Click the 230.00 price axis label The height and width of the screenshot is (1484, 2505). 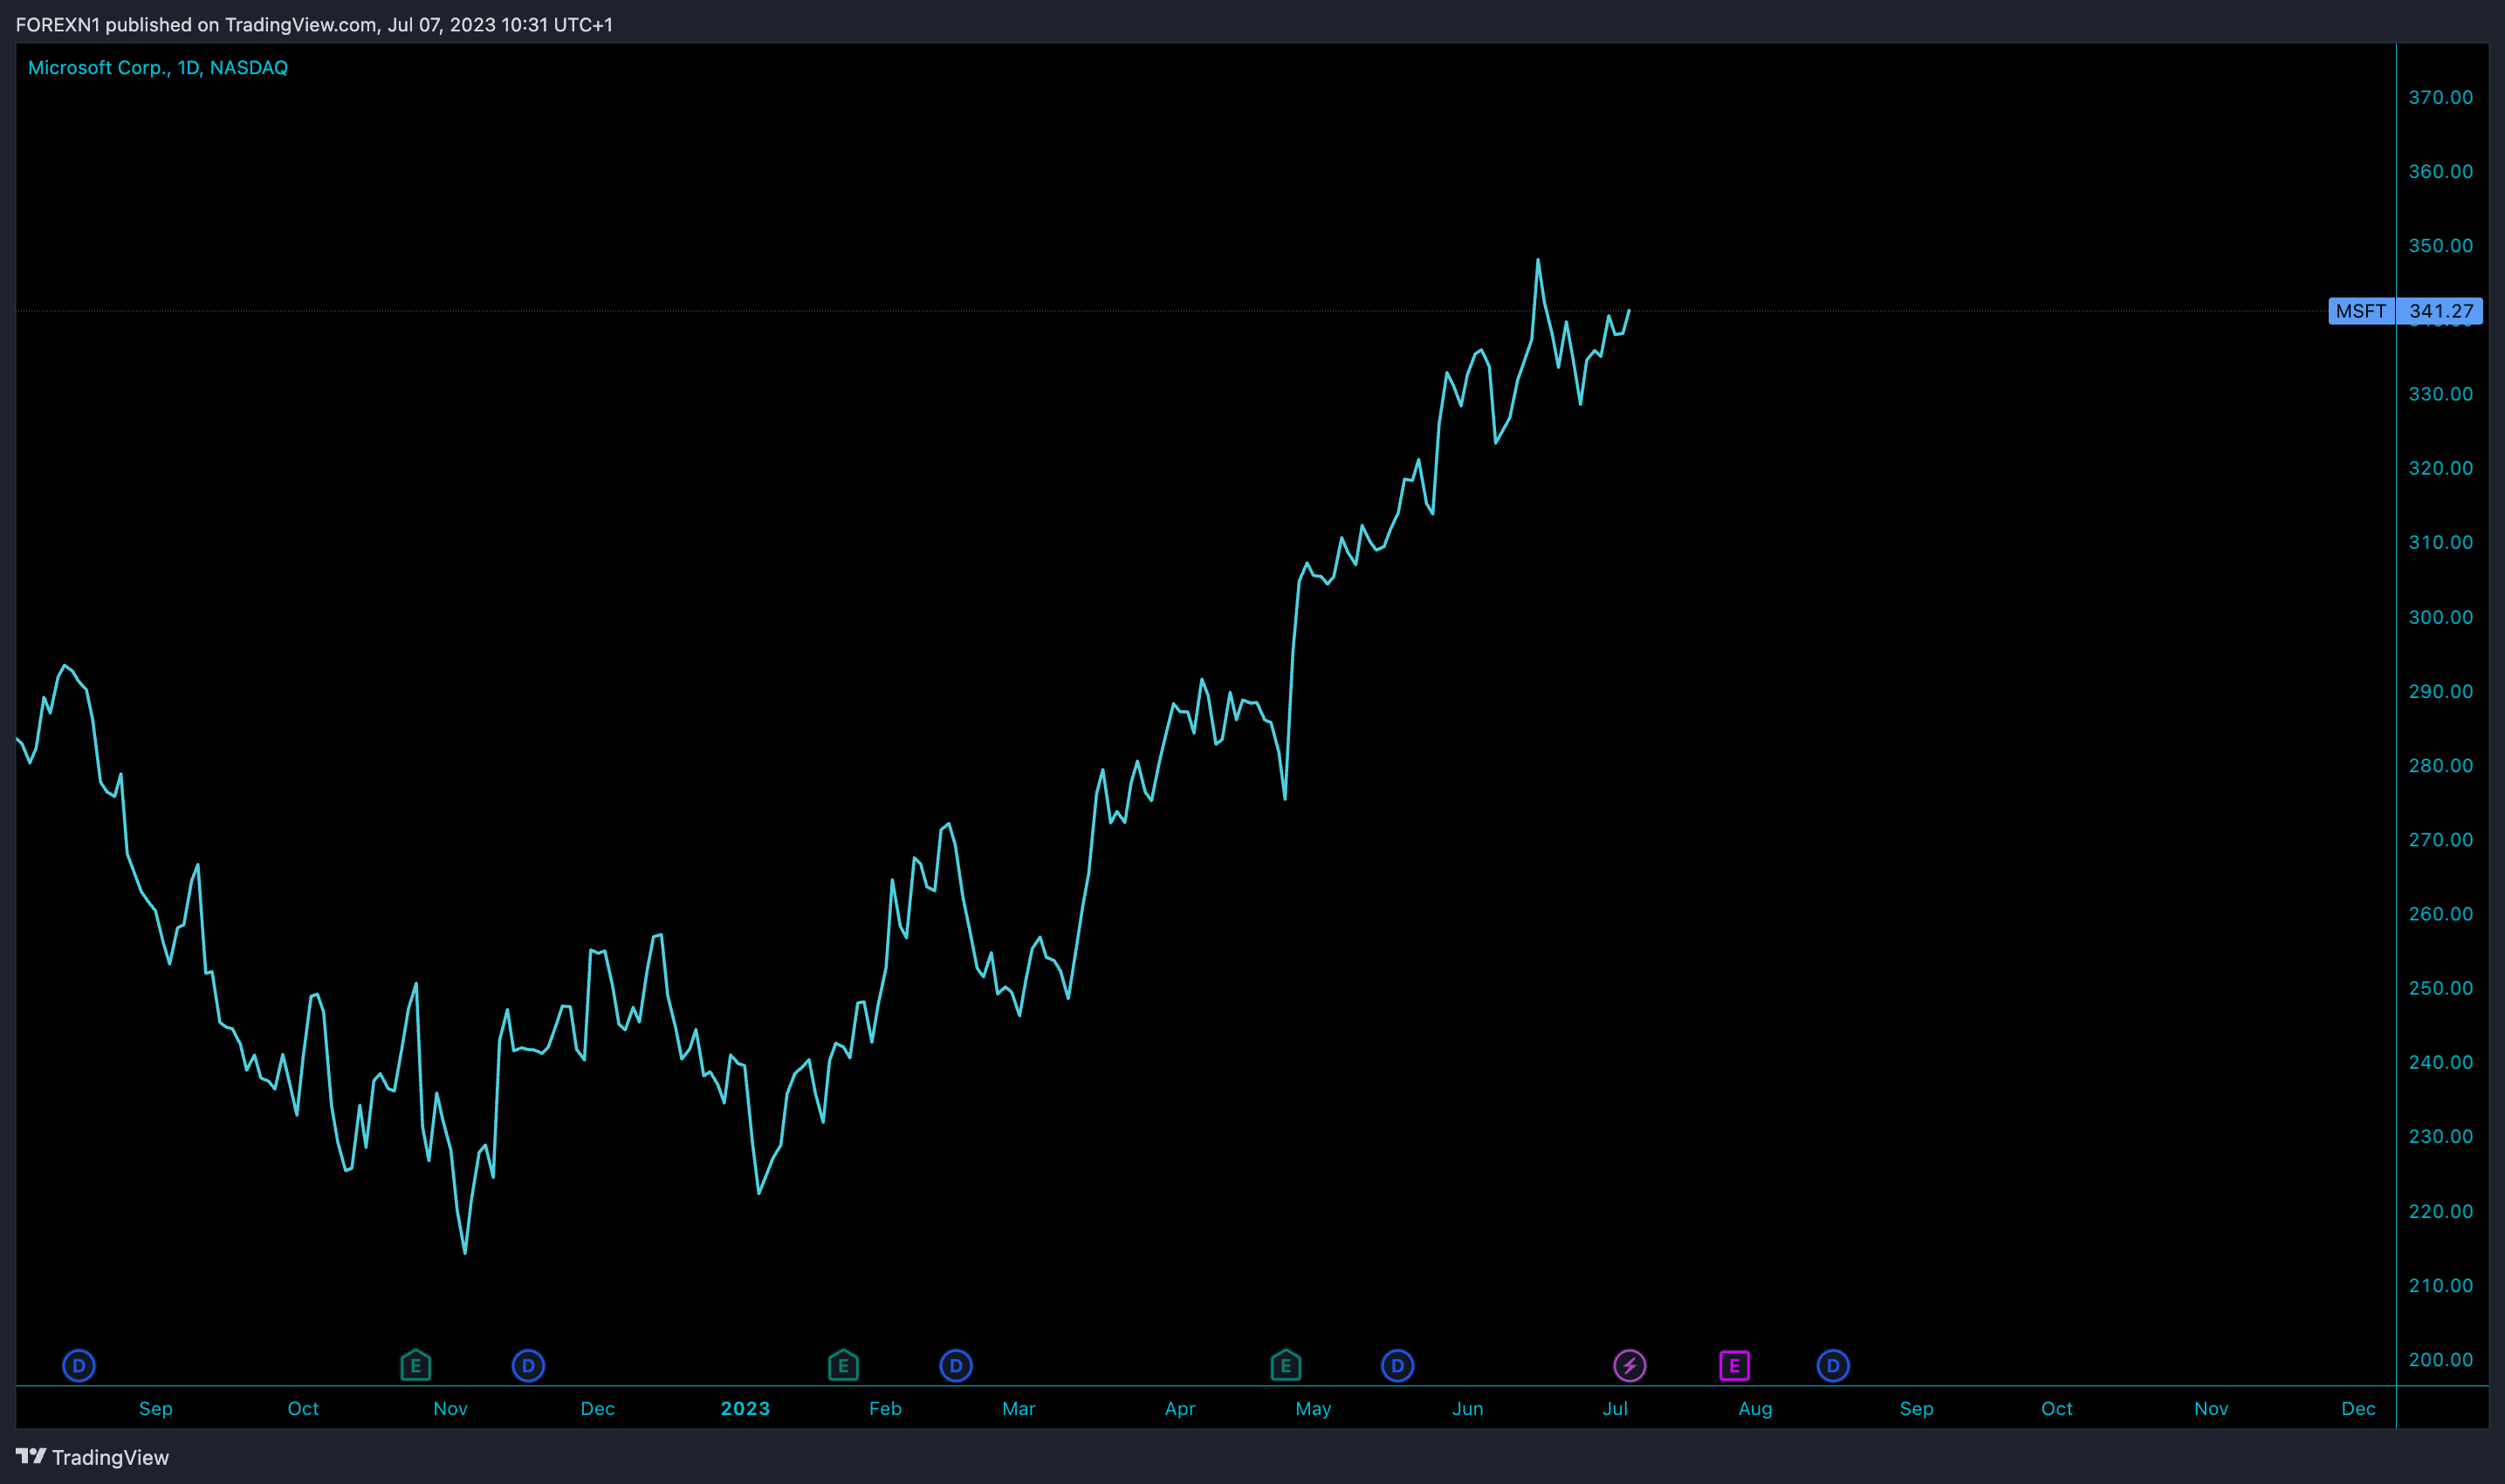coord(2440,1136)
